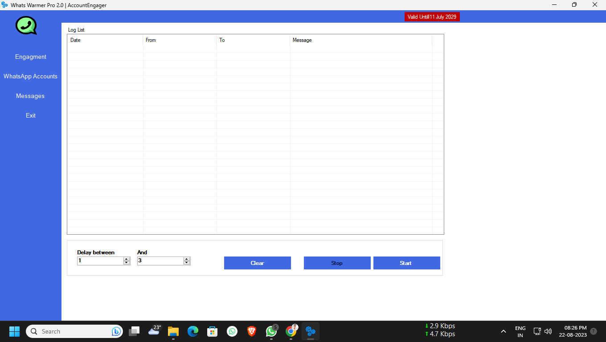606x342 pixels.
Task: Focus the And delay value field
Action: 160,261
